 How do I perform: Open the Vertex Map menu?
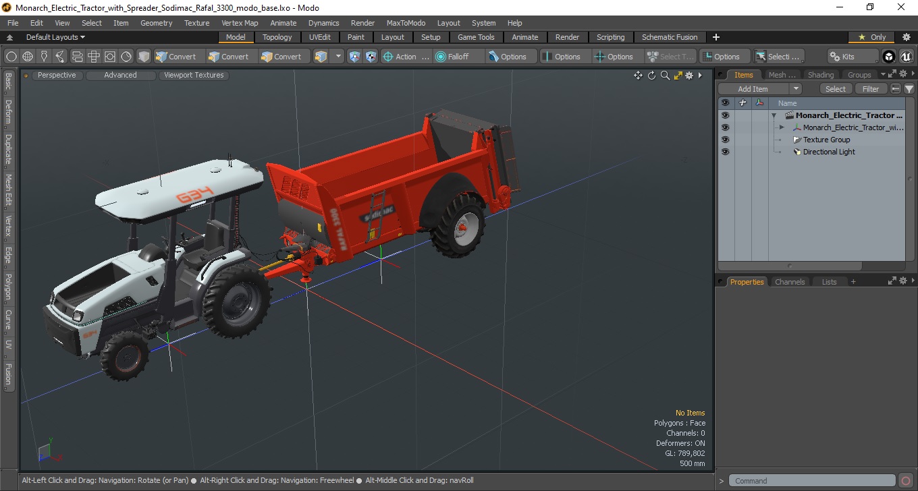tap(240, 23)
